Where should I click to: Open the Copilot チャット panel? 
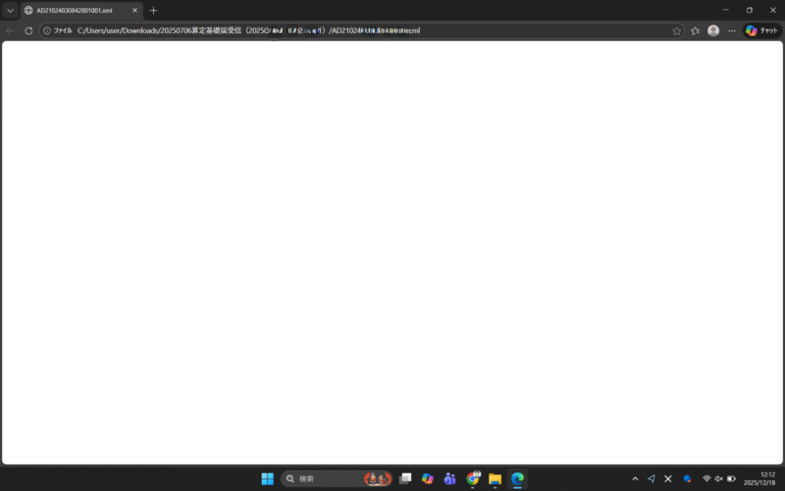coord(762,30)
